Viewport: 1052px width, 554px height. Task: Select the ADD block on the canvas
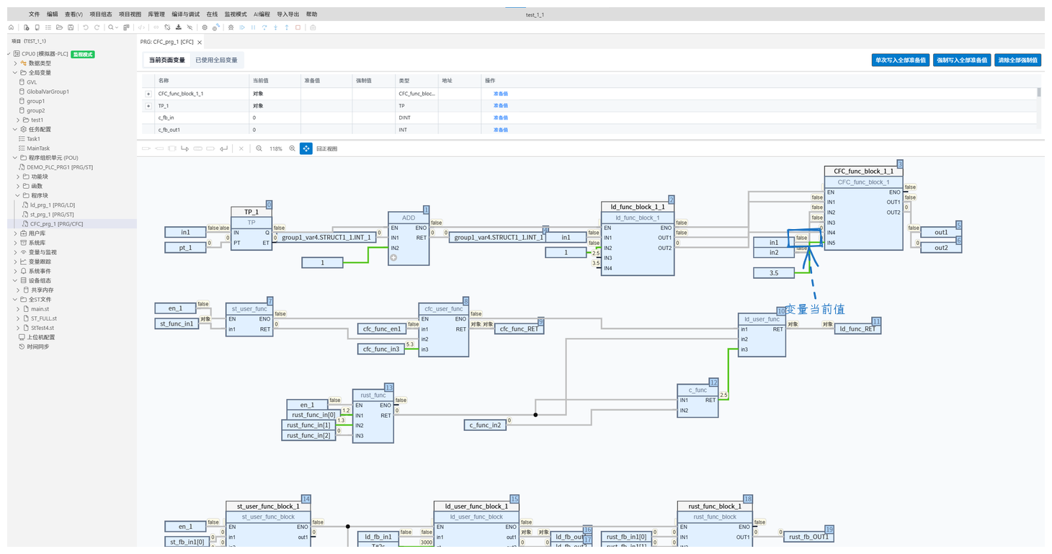409,238
